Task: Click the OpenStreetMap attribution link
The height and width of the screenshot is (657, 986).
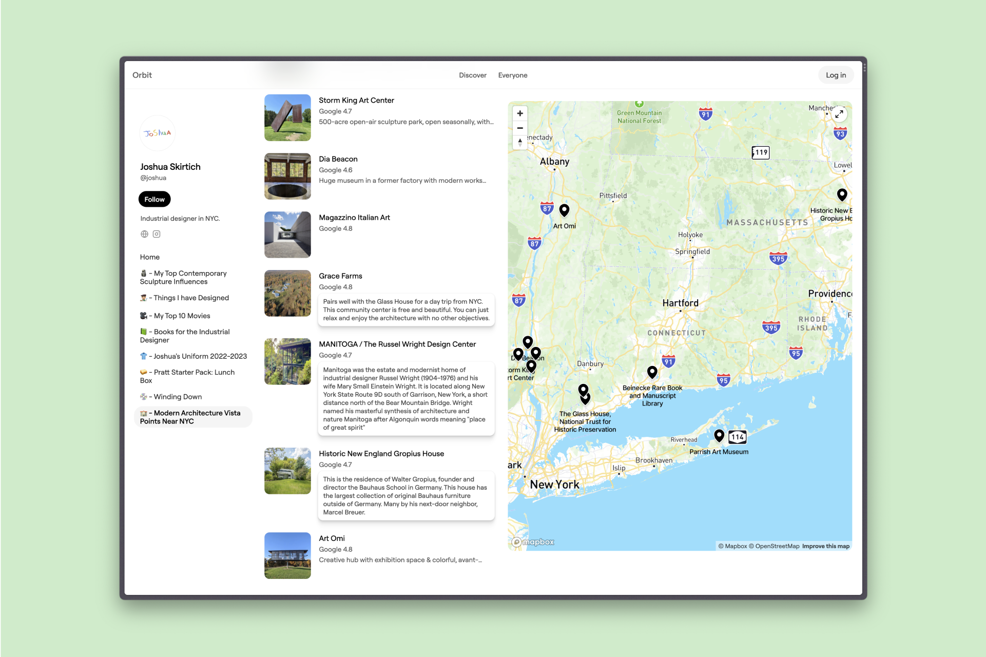Action: click(x=774, y=546)
